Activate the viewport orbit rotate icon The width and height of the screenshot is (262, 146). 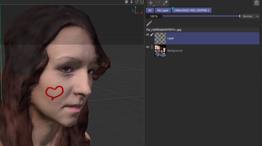(x=137, y=2)
